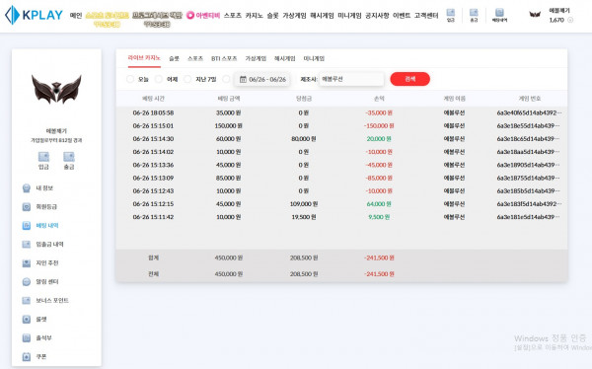Click the calendar icon in date range
Image resolution: width=592 pixels, height=369 pixels.
point(243,79)
